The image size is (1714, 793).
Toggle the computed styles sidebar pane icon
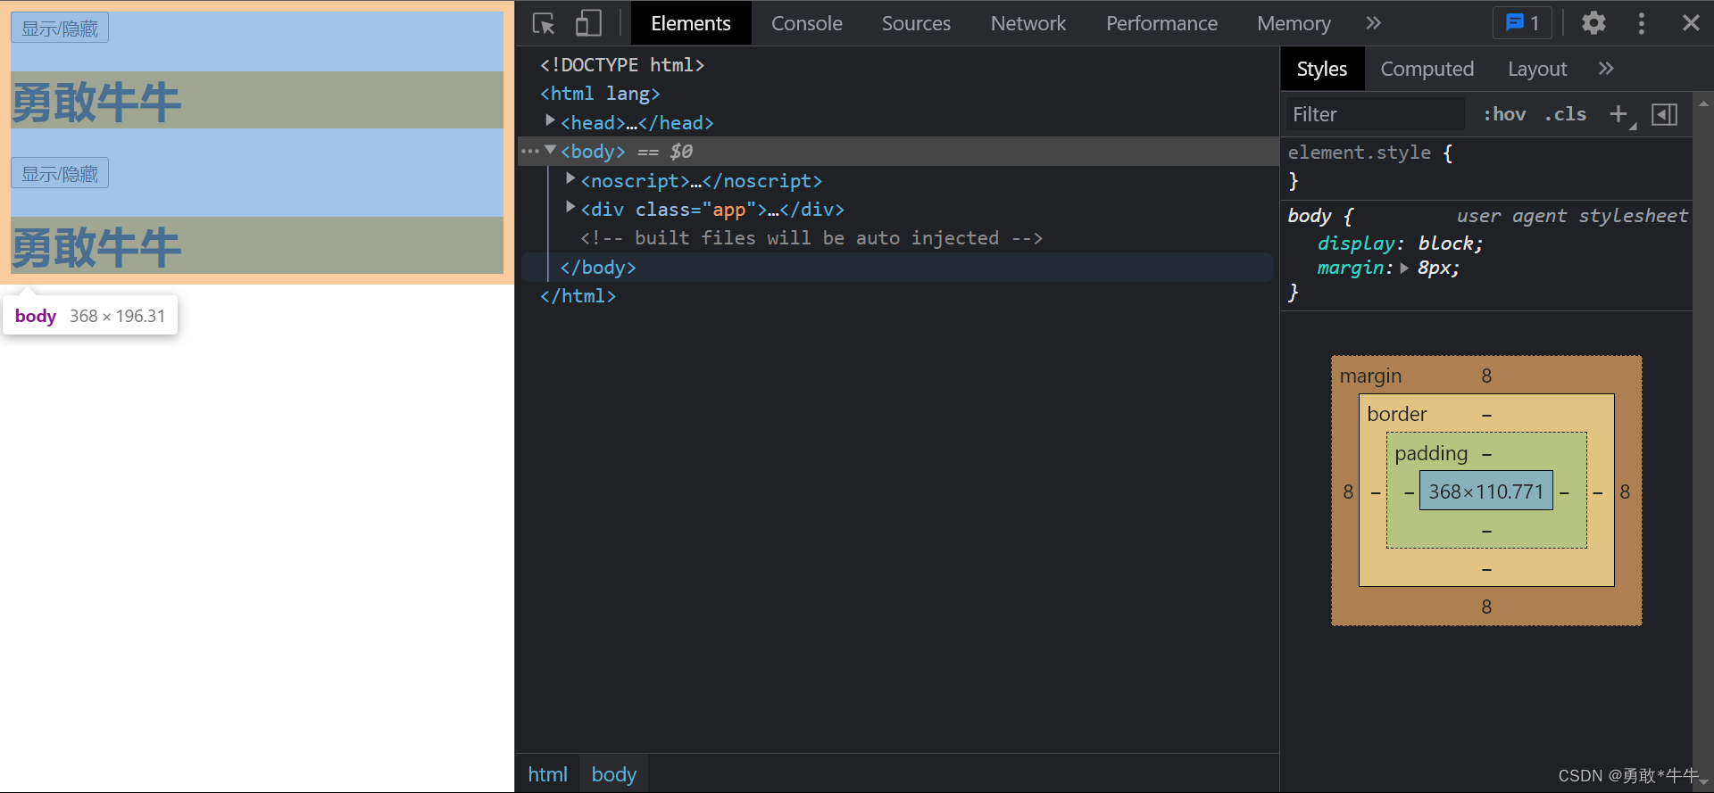click(x=1664, y=114)
